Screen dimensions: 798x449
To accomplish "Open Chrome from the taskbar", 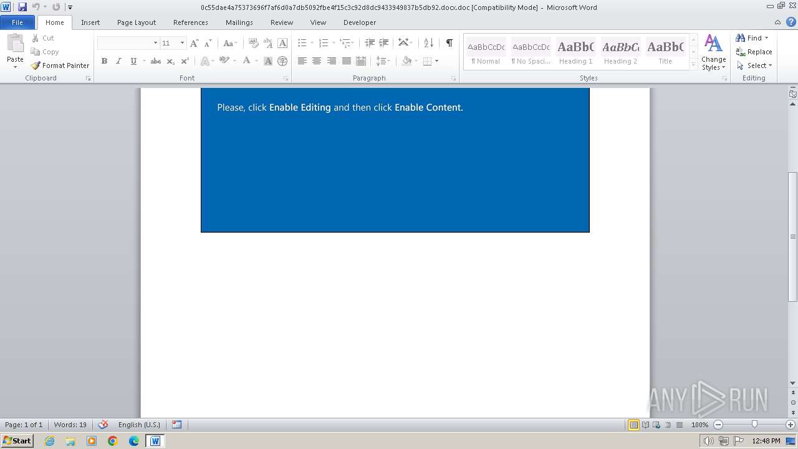I will pos(113,441).
